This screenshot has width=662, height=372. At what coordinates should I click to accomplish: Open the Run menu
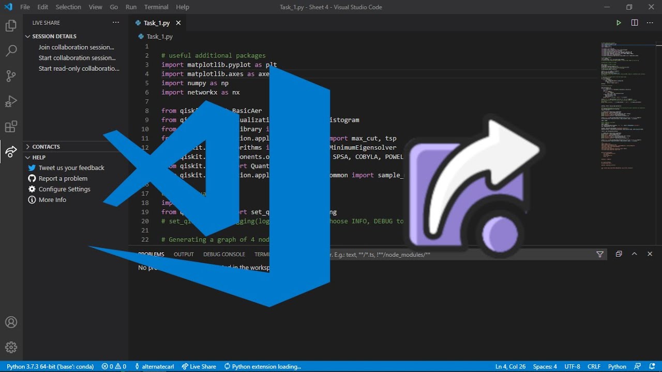click(131, 7)
